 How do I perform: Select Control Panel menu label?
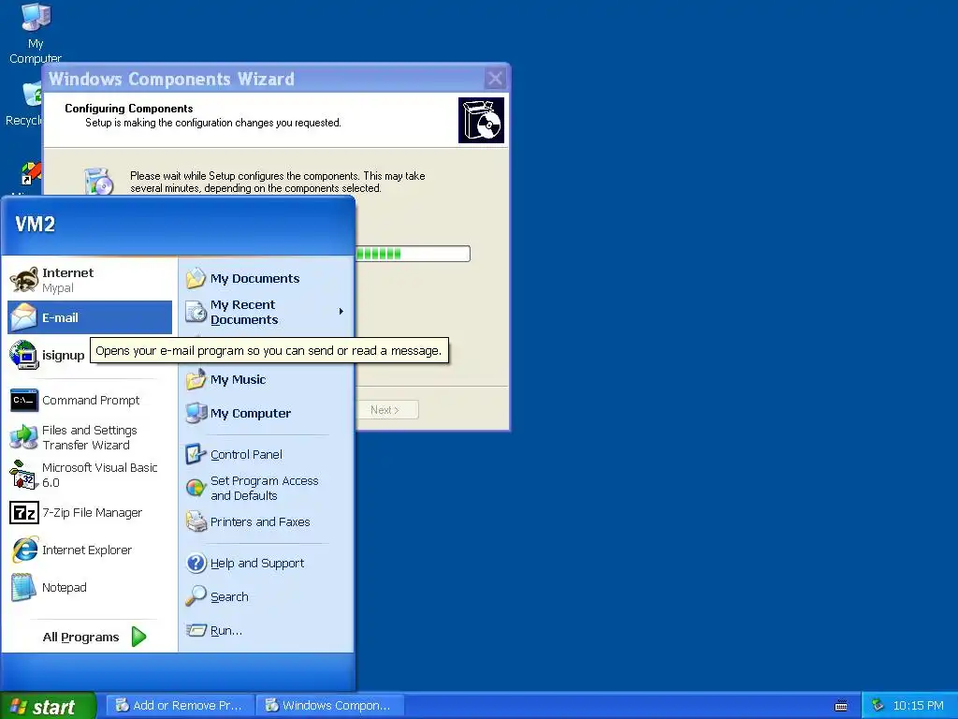tap(246, 454)
